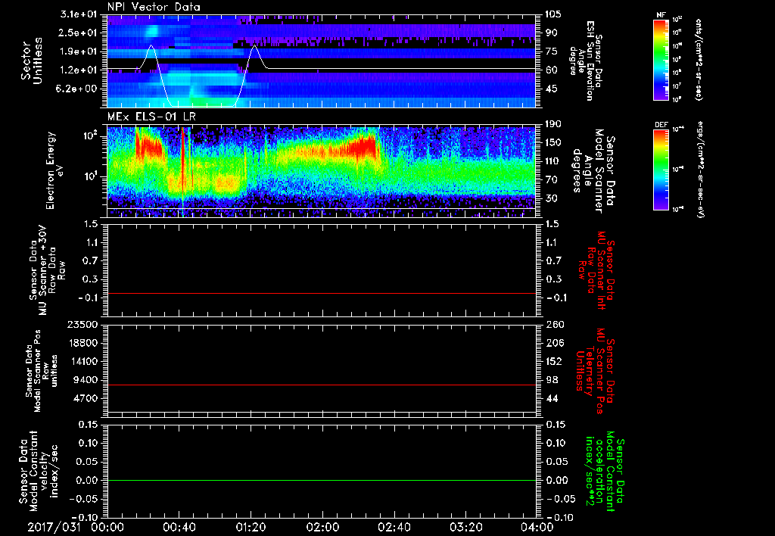Click the red line in Scanner Pos panel
This screenshot has width=775, height=536.
[322, 385]
